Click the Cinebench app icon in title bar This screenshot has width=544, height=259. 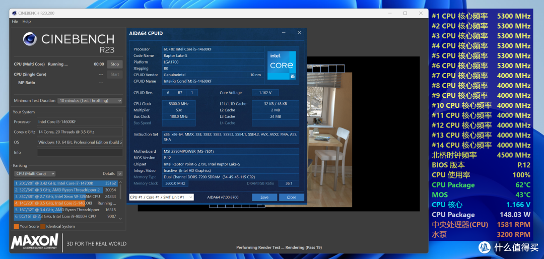pos(14,13)
